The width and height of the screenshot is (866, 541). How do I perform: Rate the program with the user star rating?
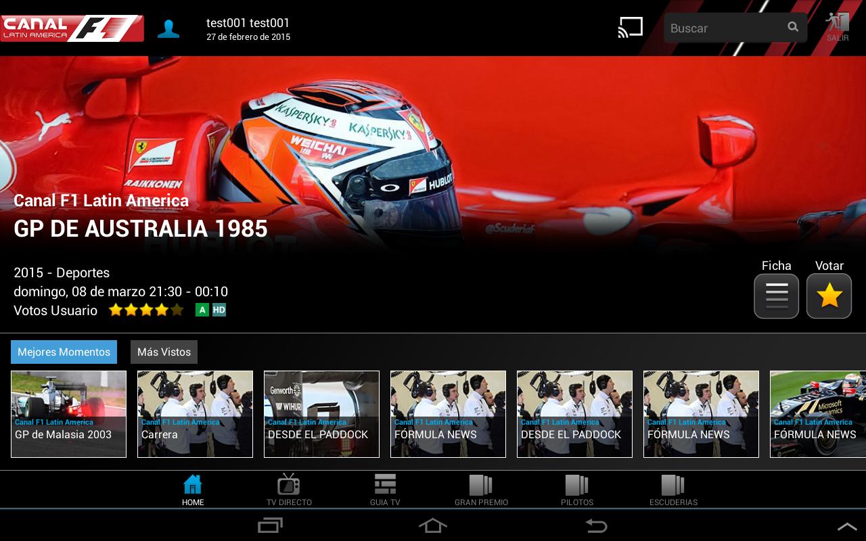tap(145, 310)
